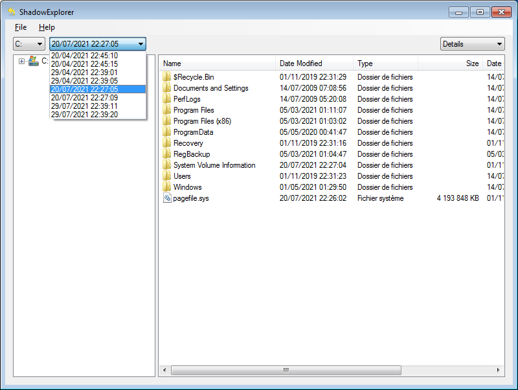Viewport: 518px width, 390px height.
Task: Select the "Documents and Settings" row name
Action: [x=211, y=88]
